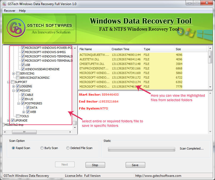Check the TOOLS folder checkbox
215x180 pixels.
(x=18, y=116)
